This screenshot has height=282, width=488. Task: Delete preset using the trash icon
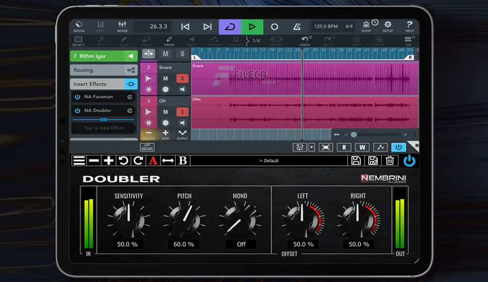tap(390, 161)
